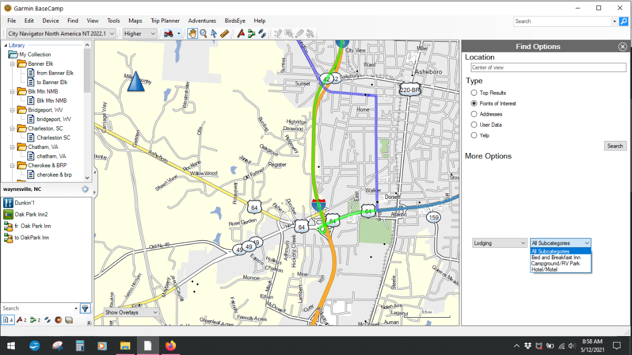
Task: Click the filter funnel icon
Action: coord(85,308)
